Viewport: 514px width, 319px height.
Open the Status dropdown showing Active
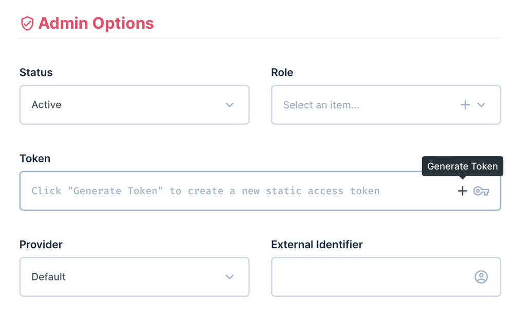point(123,105)
